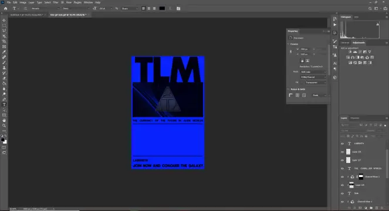Screen dimensions: 389x211
Task: Toggle visibility of second pixel thumbnail layer
Action: (343, 160)
